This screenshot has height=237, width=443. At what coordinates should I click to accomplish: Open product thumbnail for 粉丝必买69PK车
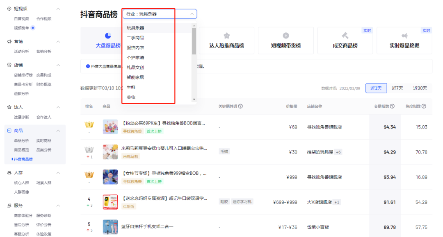click(110, 127)
